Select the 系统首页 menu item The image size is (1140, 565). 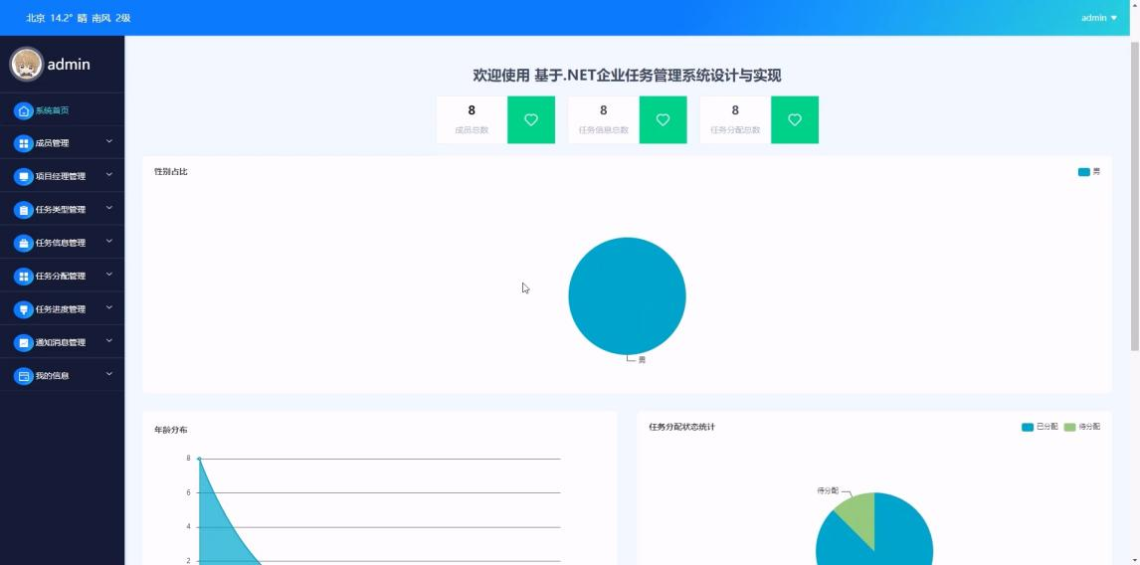52,110
